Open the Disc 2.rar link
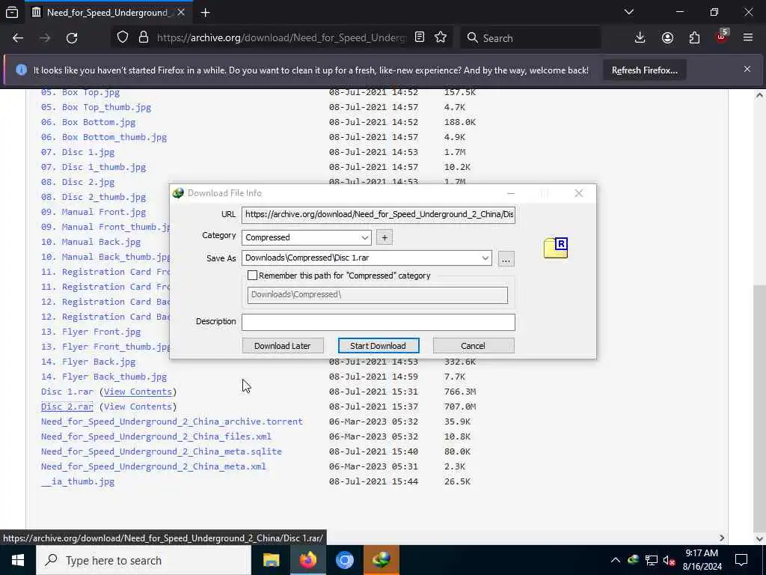 (x=67, y=407)
